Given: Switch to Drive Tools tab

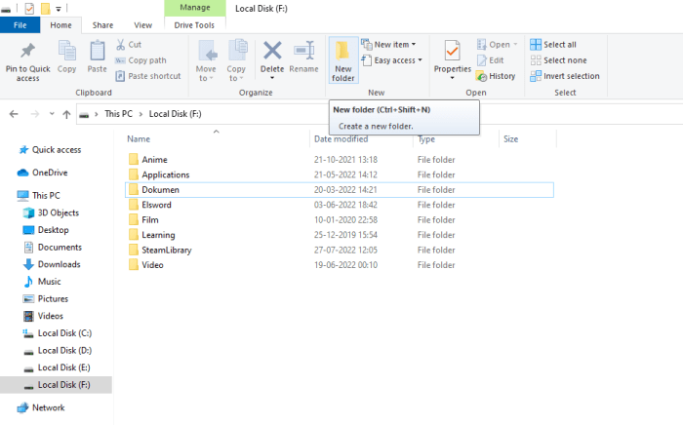Looking at the screenshot, I should pyautogui.click(x=194, y=25).
